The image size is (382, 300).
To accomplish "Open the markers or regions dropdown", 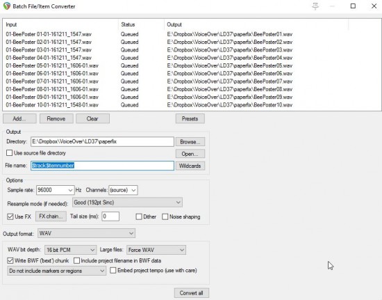I will (x=56, y=271).
